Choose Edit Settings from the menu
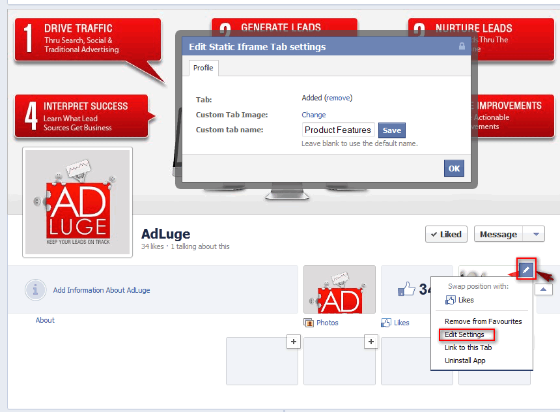Viewport: 560px width, 412px height. point(464,334)
